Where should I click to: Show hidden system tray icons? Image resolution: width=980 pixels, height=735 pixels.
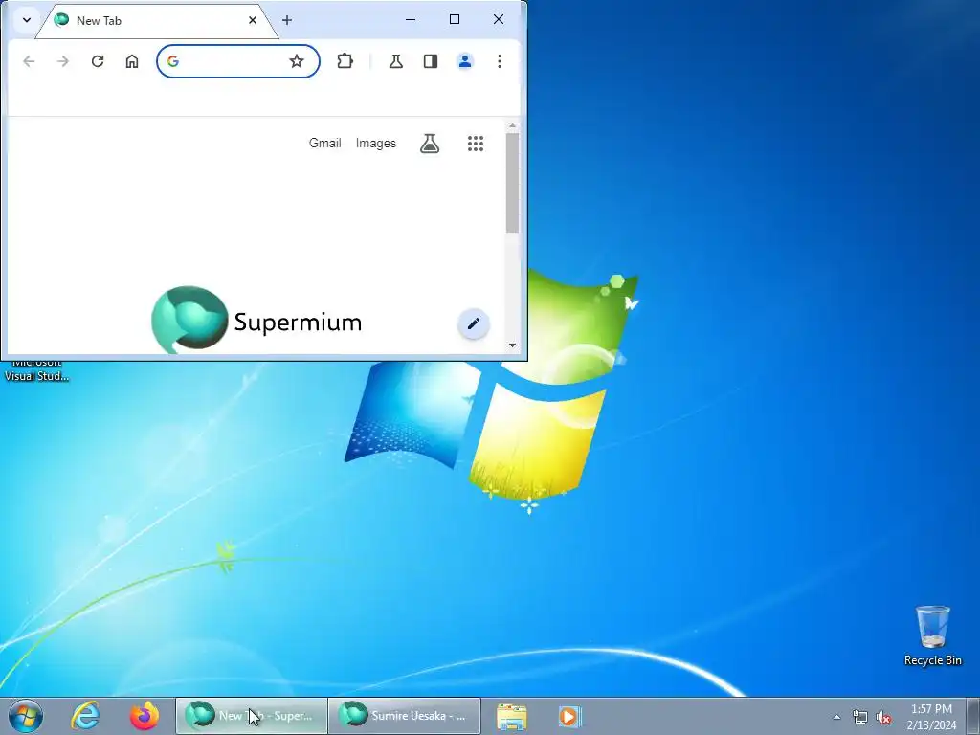tap(836, 717)
